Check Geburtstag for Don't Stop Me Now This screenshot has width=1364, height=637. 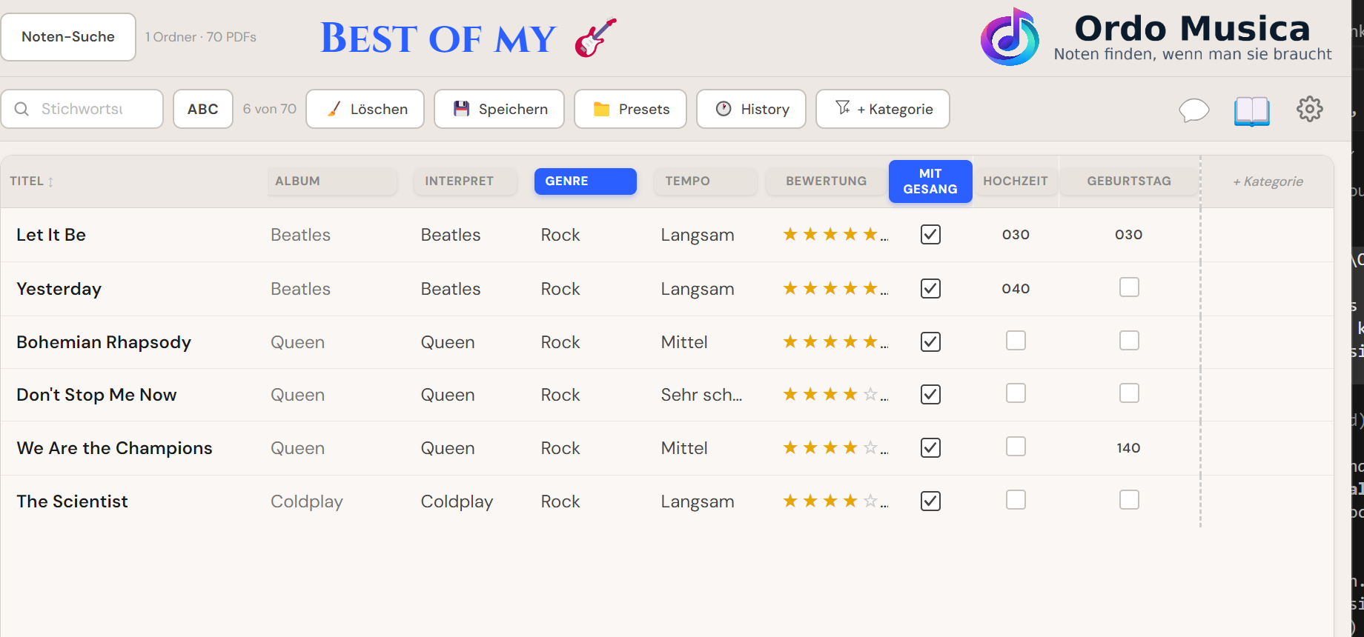[1129, 393]
